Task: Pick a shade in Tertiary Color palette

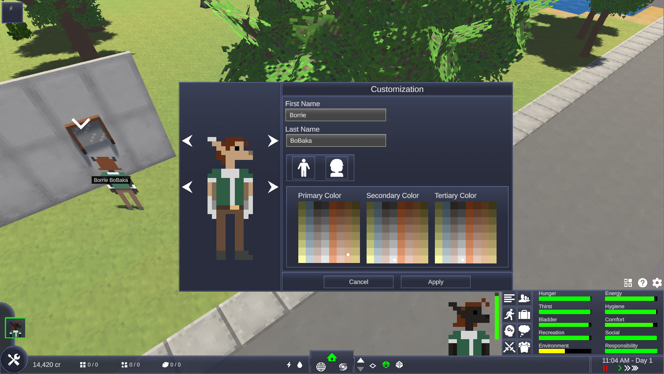Action: coord(466,233)
